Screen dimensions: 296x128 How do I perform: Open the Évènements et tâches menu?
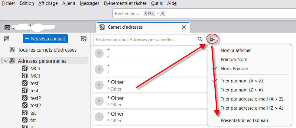tap(125, 3)
